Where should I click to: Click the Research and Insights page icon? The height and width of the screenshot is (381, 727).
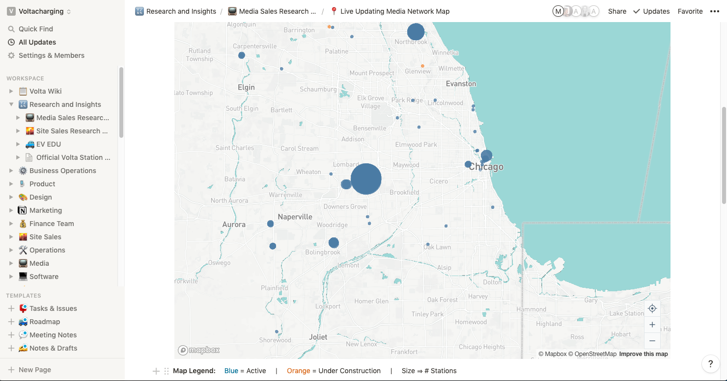click(23, 104)
